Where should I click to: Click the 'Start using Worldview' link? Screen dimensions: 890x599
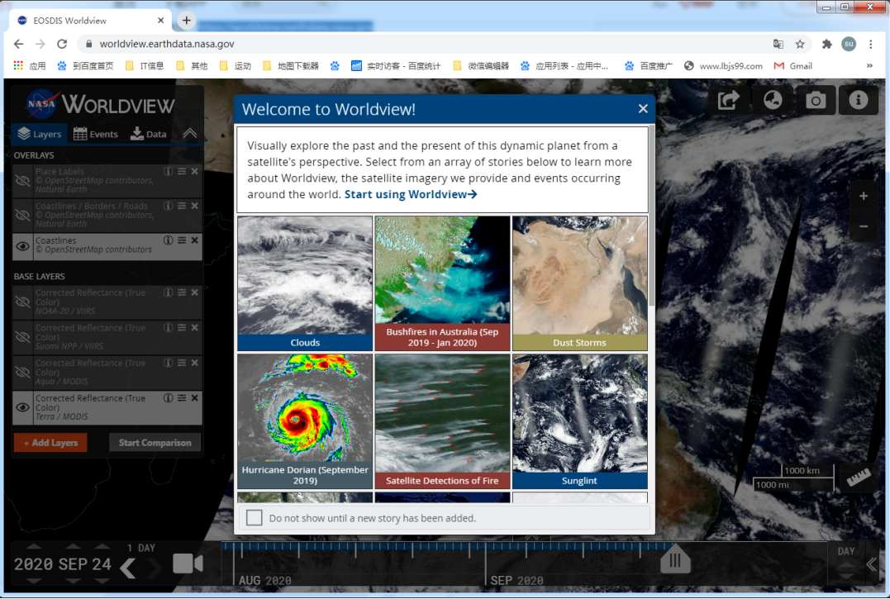tap(411, 194)
